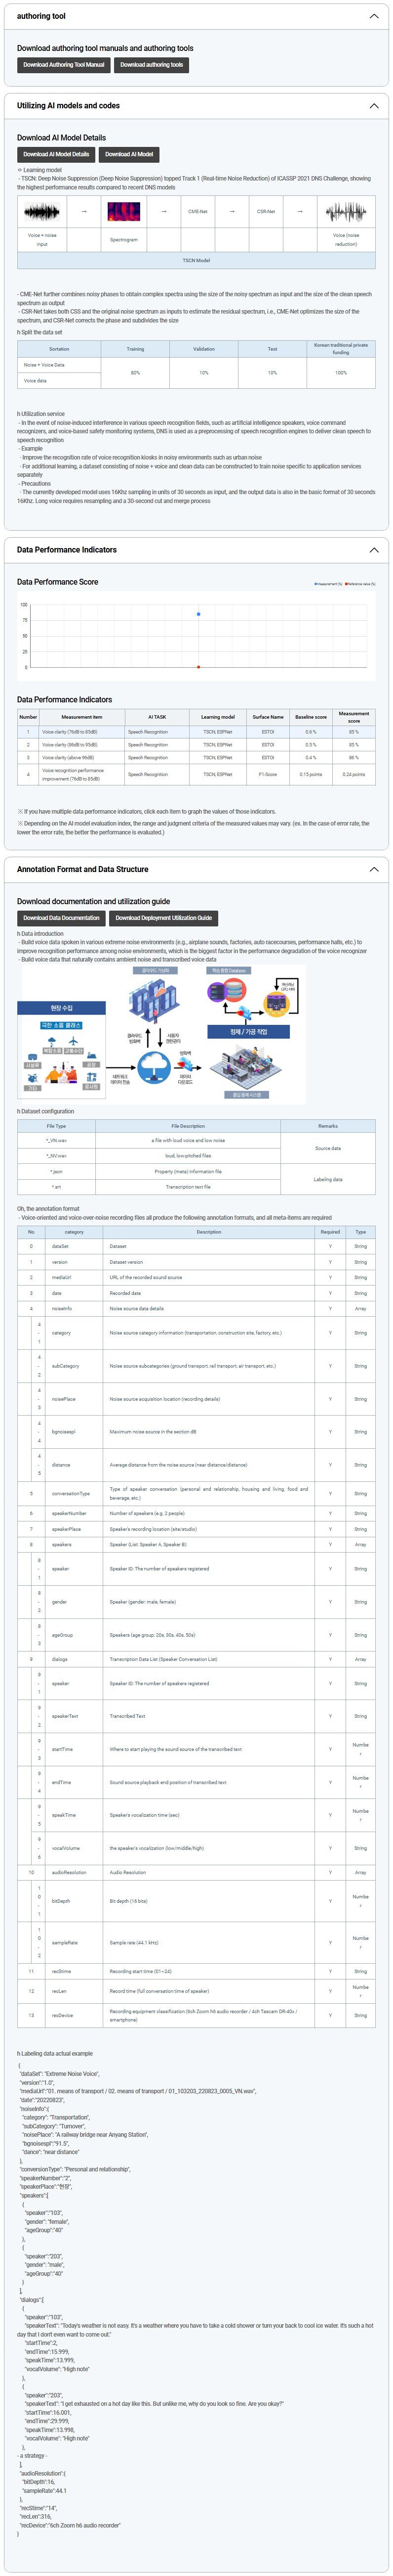Click the blue measurement point on chart
The height and width of the screenshot is (2576, 393).
tap(198, 614)
